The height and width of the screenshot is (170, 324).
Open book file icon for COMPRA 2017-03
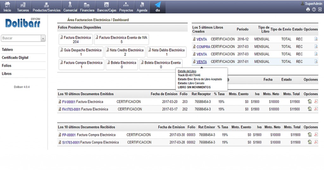[315, 47]
